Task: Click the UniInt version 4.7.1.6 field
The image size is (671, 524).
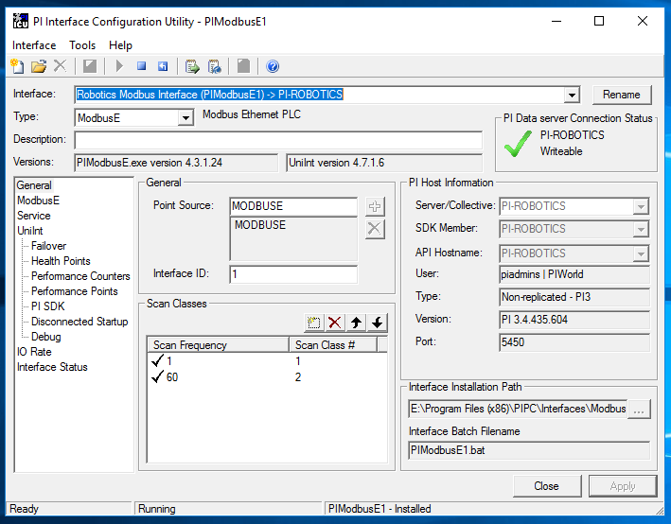Action: point(384,163)
